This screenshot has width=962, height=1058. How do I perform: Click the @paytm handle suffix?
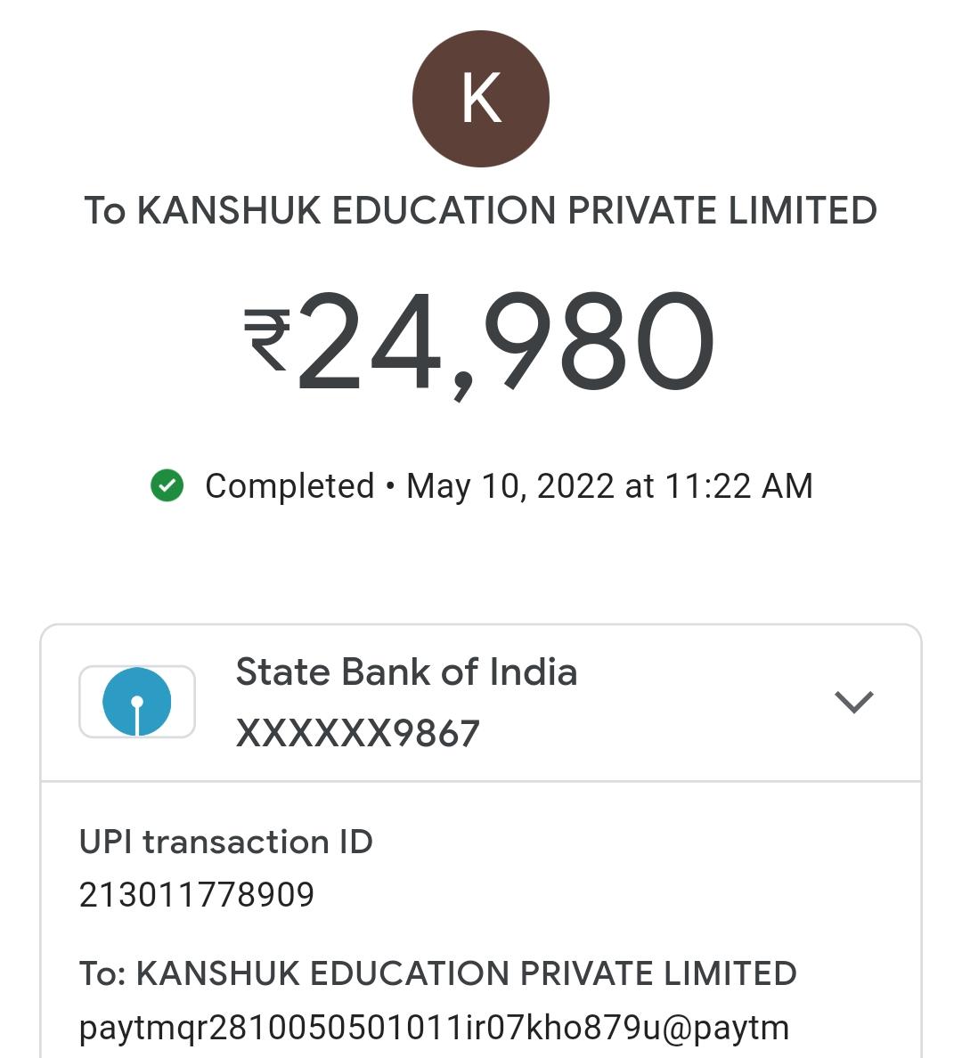pos(726,1028)
